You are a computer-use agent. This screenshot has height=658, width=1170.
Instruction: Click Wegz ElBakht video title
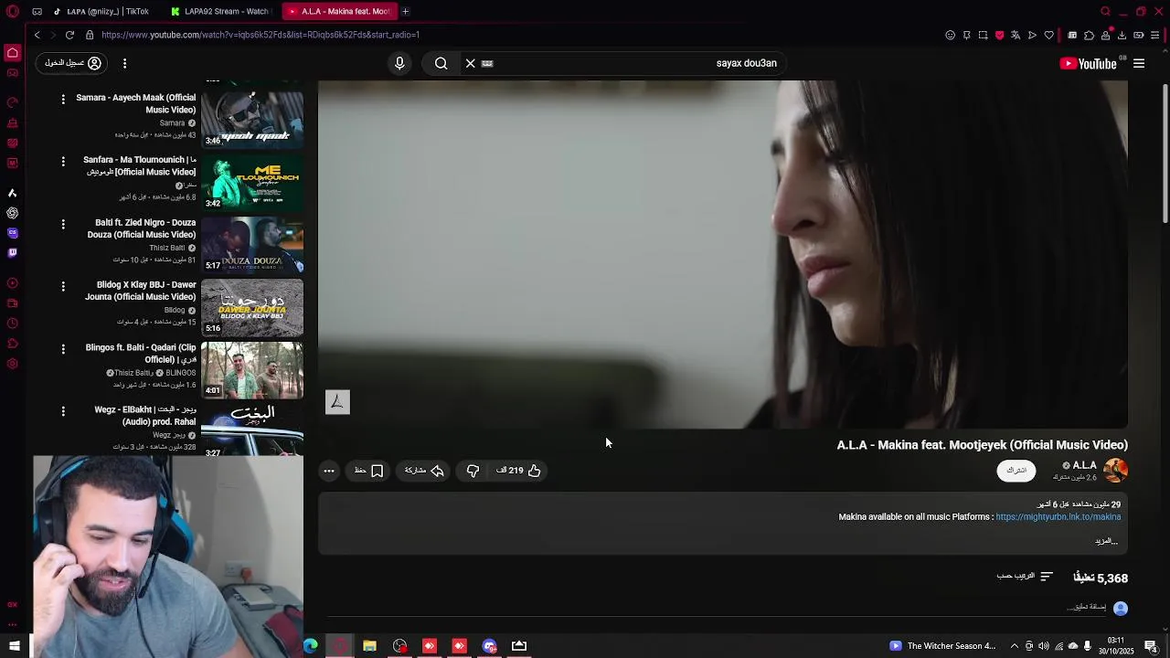point(145,416)
